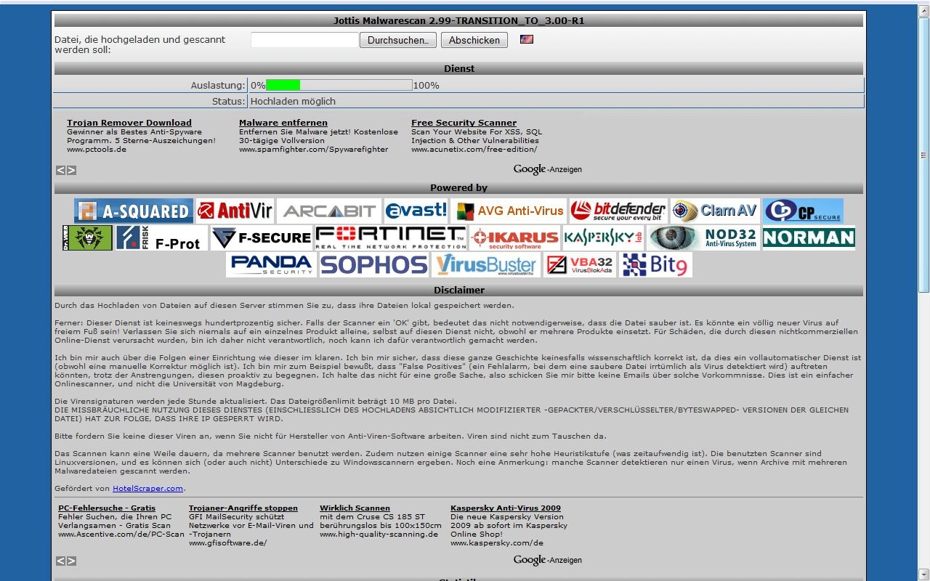Go to previous ads in top ad block
Viewport: 930px width, 581px height.
(x=61, y=170)
